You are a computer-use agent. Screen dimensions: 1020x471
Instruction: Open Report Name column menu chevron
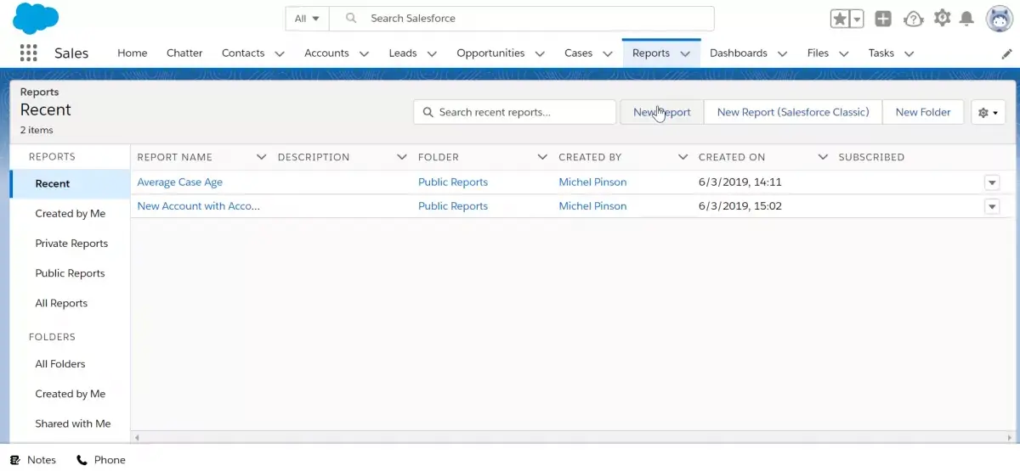point(262,157)
